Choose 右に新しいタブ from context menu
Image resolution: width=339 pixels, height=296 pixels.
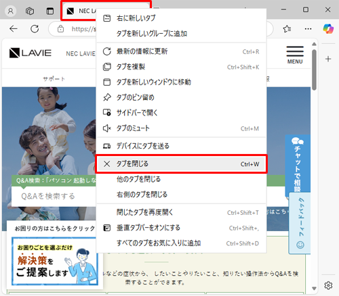coord(181,18)
